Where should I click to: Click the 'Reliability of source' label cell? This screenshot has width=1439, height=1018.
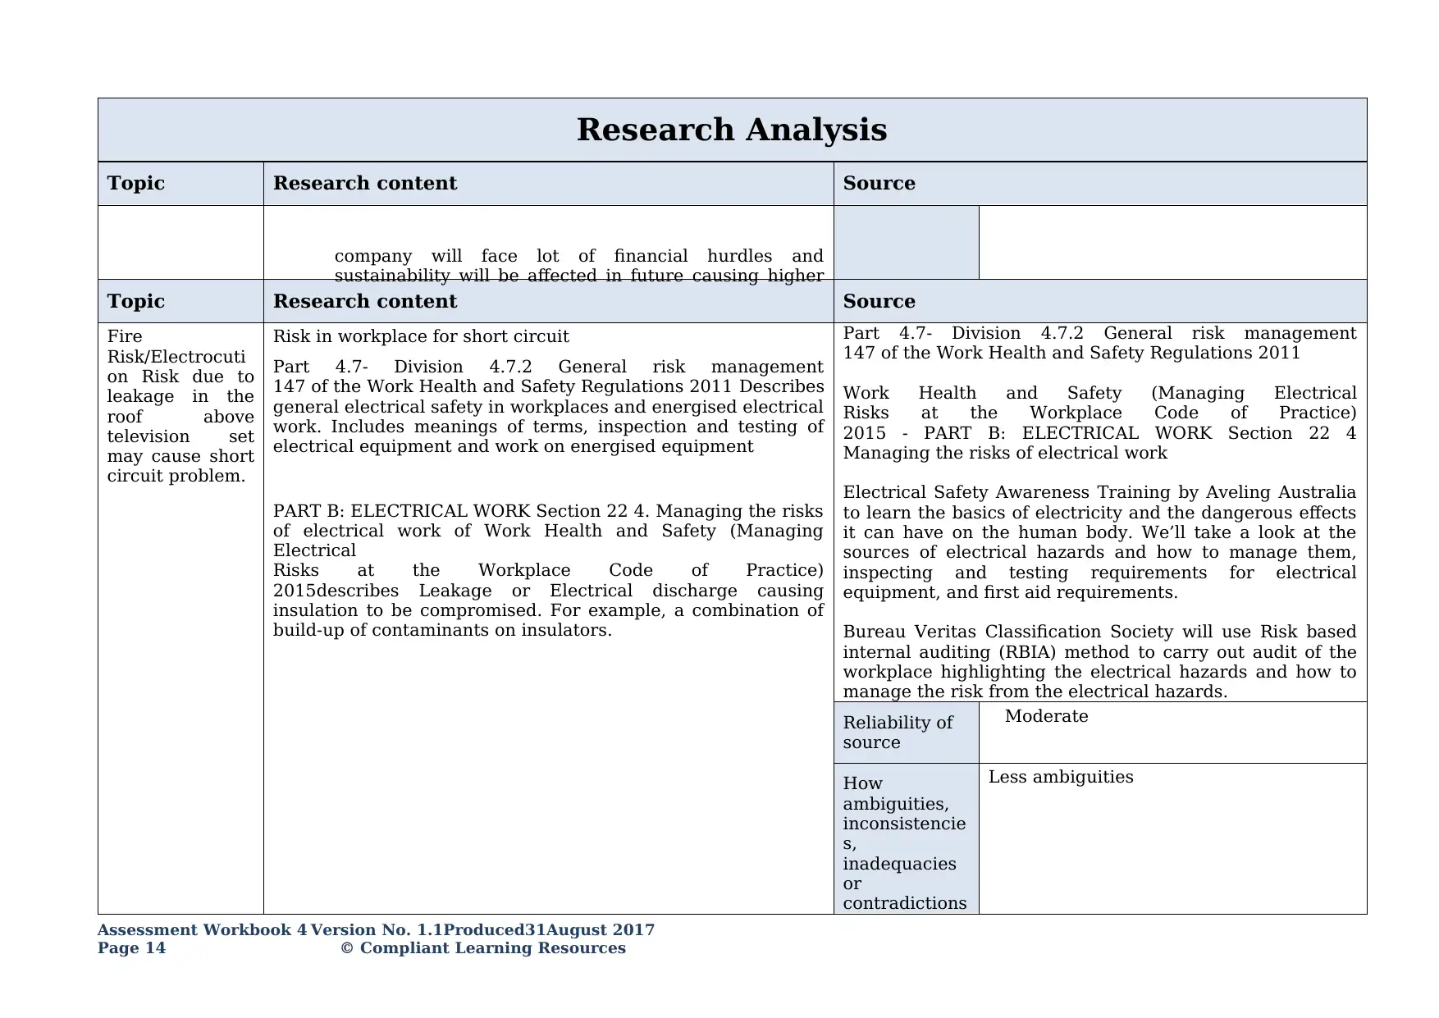point(906,733)
